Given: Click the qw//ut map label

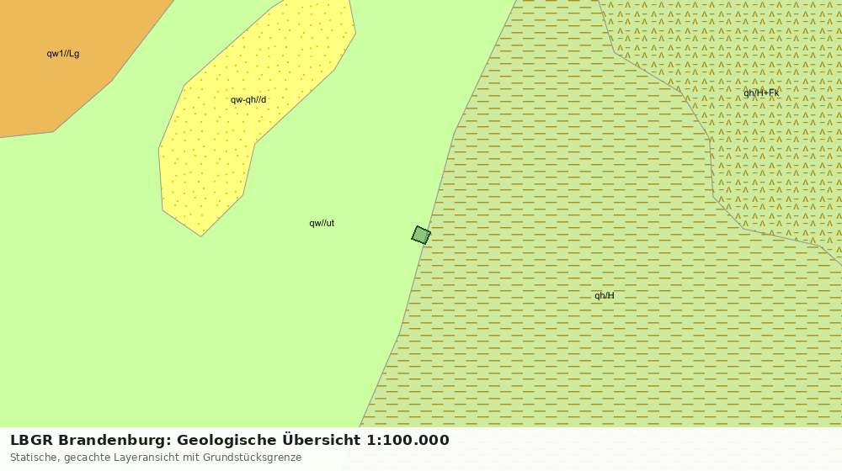Looking at the screenshot, I should pos(322,223).
